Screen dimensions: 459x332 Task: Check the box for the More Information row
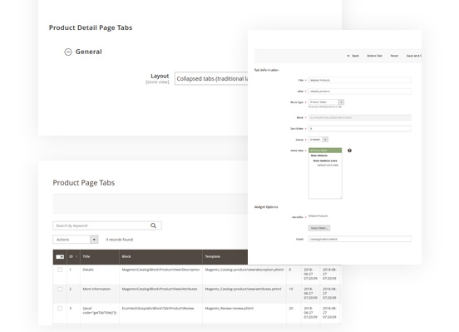click(60, 289)
